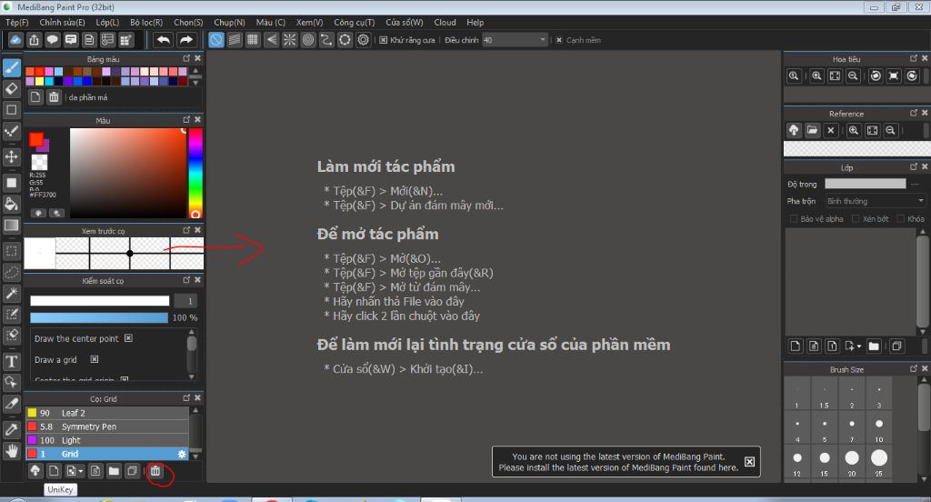Open the Lớp(L) menu
The image size is (931, 502).
[x=107, y=22]
